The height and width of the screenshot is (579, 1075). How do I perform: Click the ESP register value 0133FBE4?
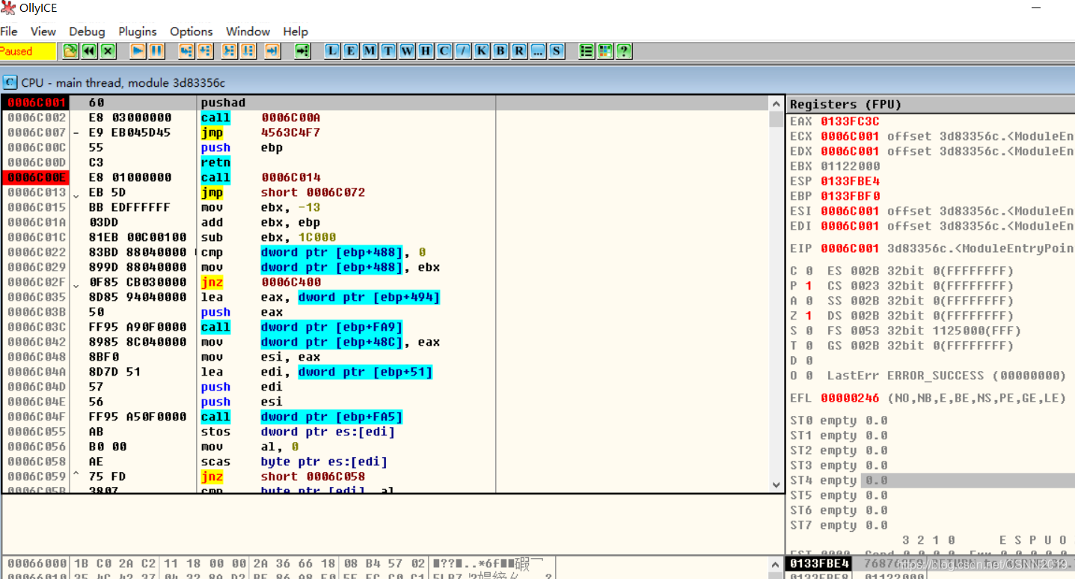[x=850, y=181]
